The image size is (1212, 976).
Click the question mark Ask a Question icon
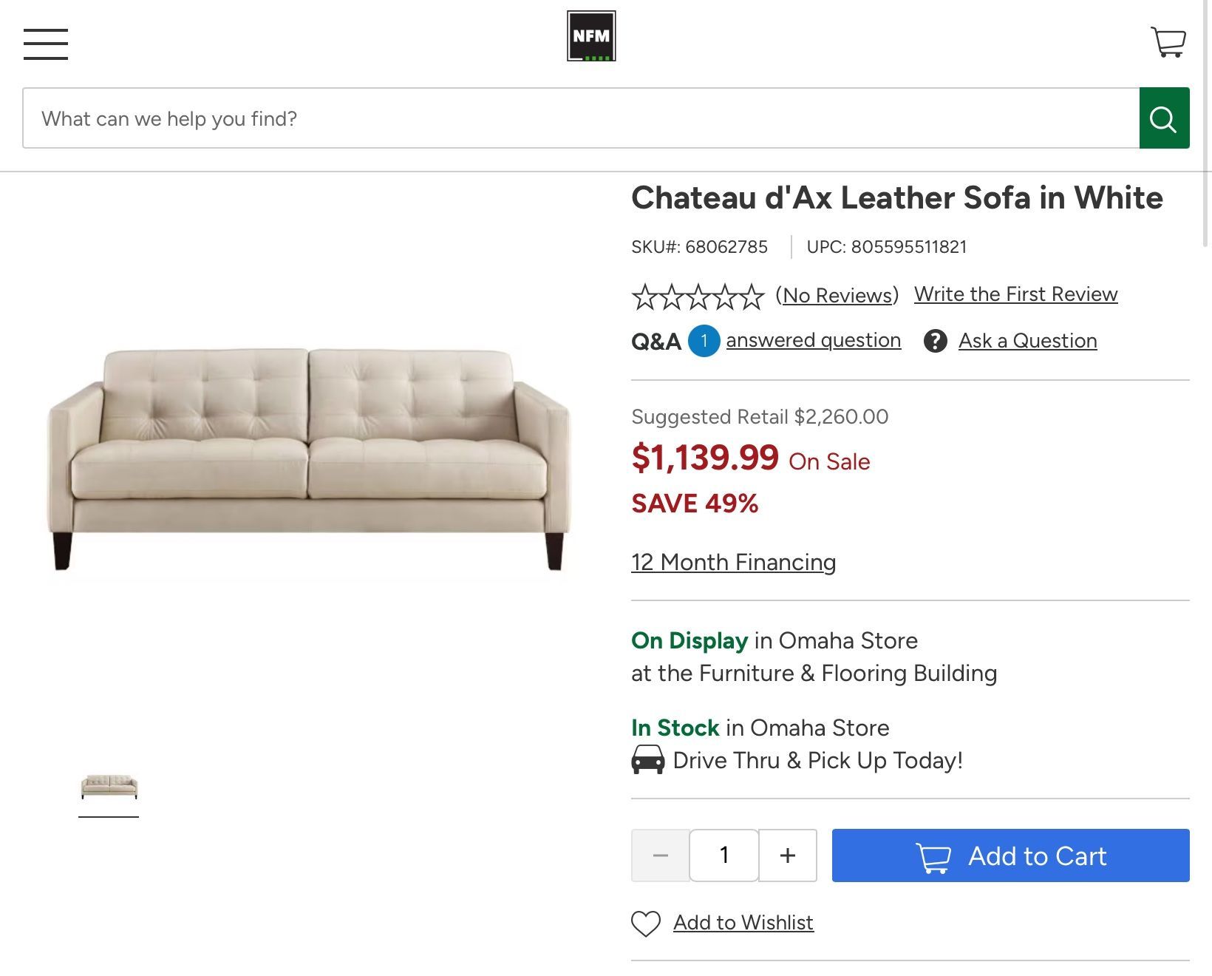tap(936, 341)
